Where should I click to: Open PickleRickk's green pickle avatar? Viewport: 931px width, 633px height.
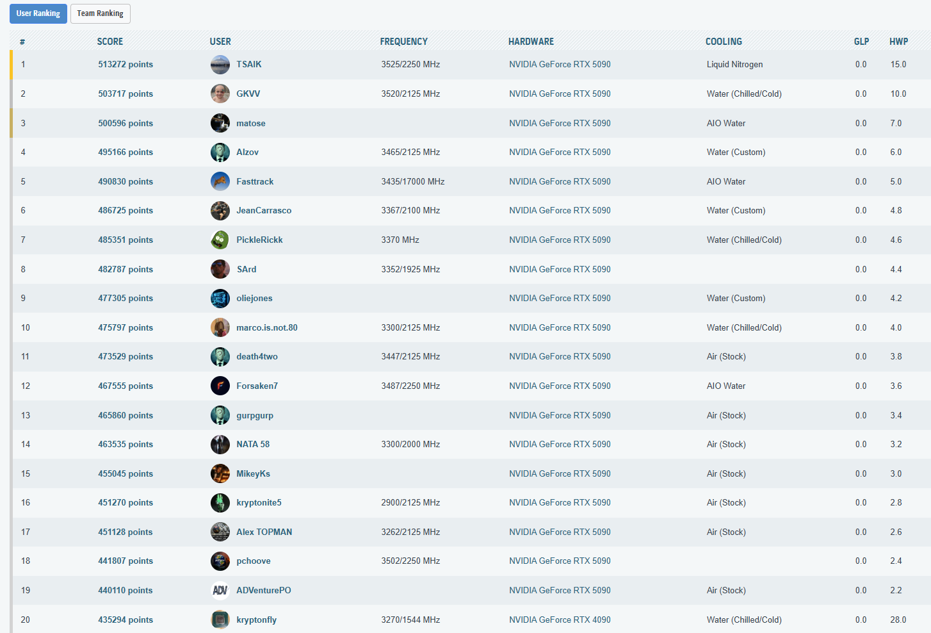(220, 240)
